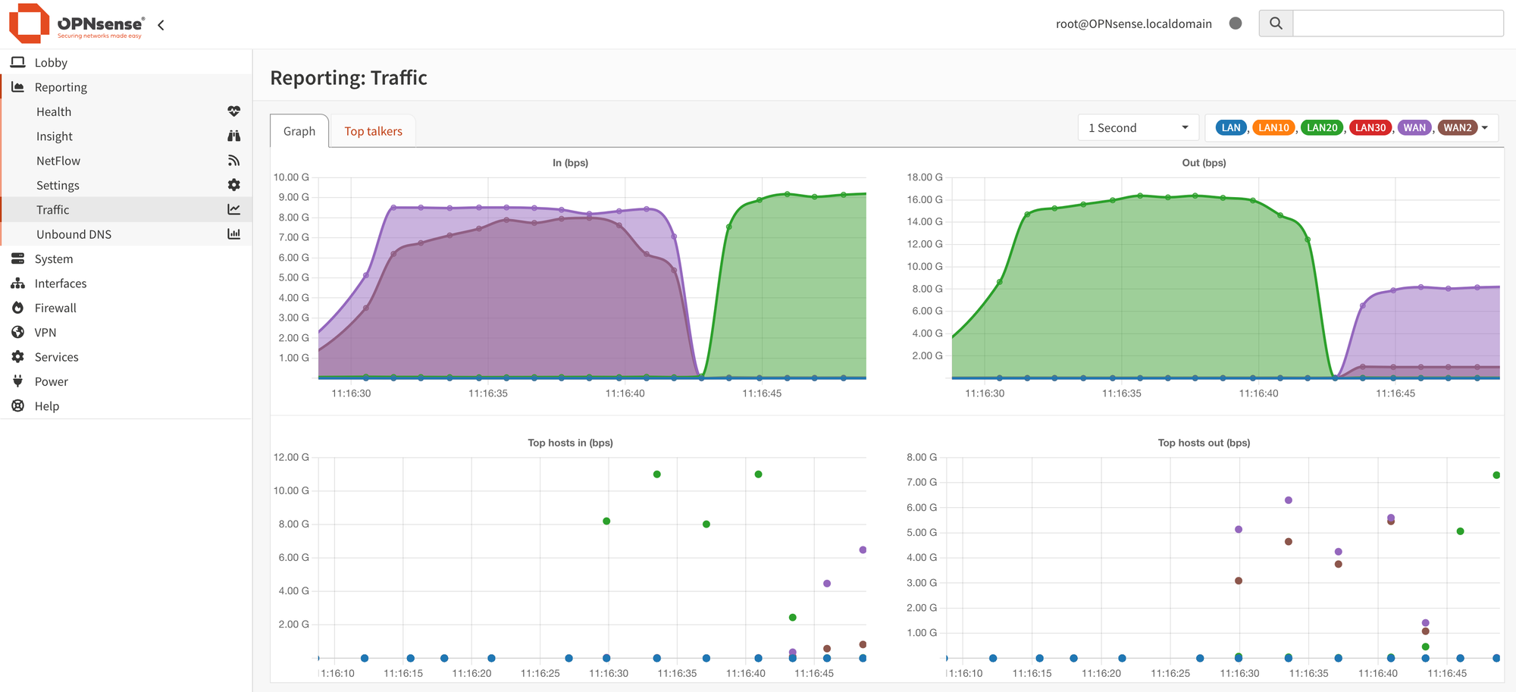Focus the top search input field

(x=1397, y=23)
